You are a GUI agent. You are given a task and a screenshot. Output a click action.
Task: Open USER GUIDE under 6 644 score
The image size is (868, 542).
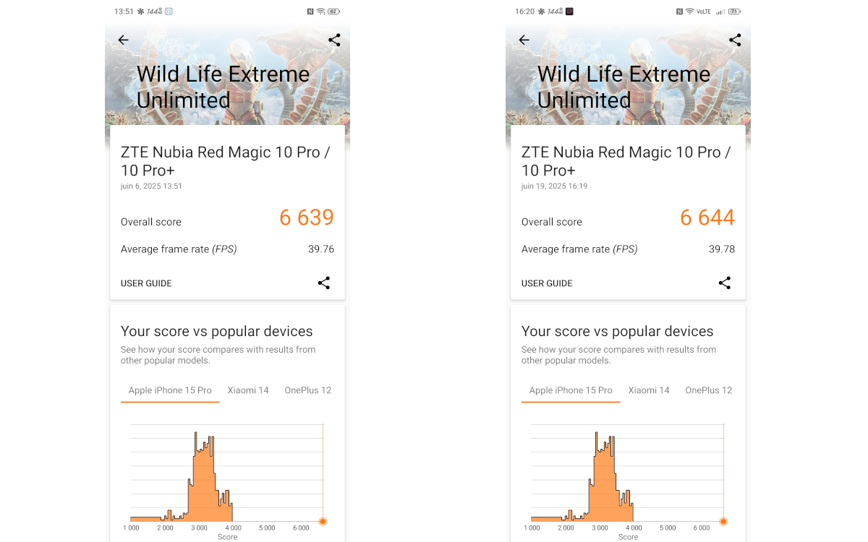(547, 283)
